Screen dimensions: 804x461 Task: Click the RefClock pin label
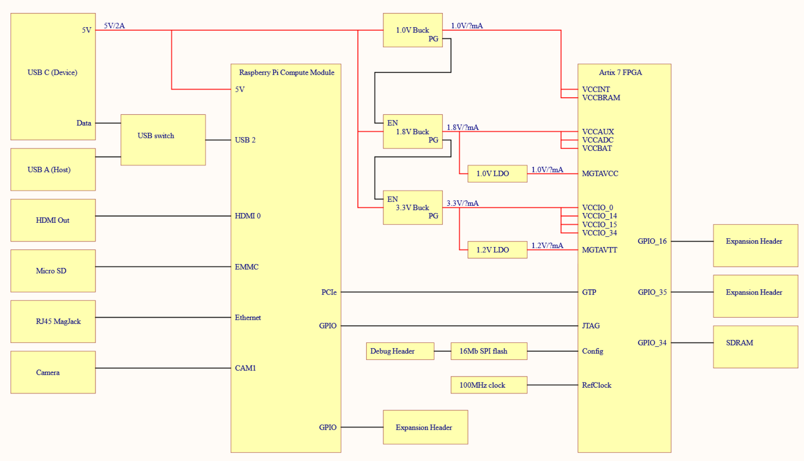click(x=597, y=385)
